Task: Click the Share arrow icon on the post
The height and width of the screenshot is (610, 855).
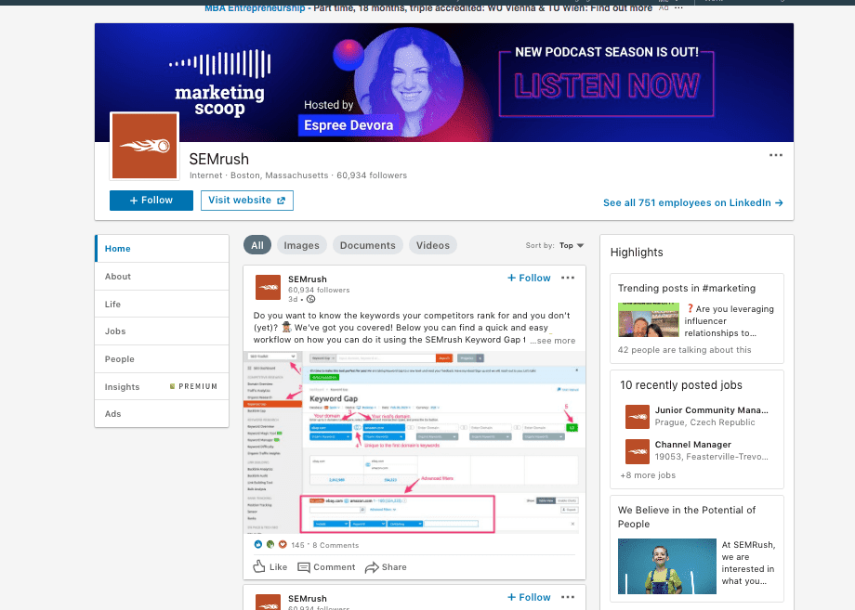Action: (x=372, y=567)
